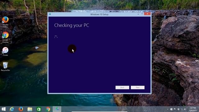Launch Internet Explorer from taskbar

point(12,109)
